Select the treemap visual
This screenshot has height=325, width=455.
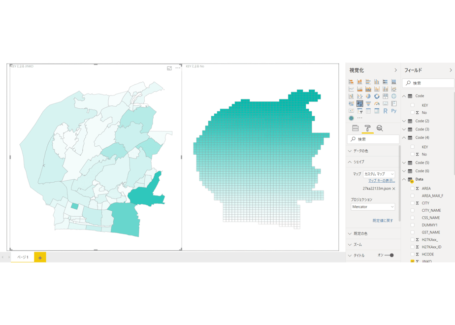coord(386,96)
